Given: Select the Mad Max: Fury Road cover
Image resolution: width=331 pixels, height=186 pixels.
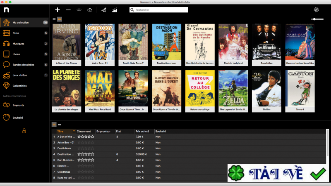Looking at the screenshot, I should tap(100, 89).
